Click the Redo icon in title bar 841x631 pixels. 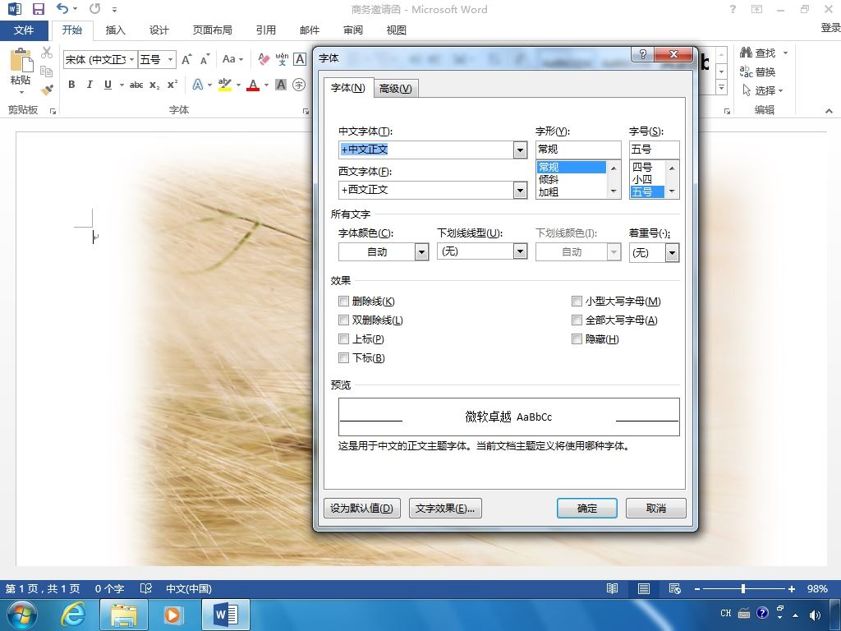[95, 8]
